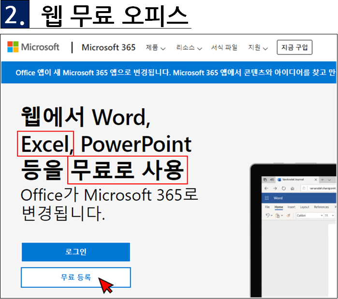Click the Undo icon in Word preview
338x299 pixels.
(x=267, y=215)
